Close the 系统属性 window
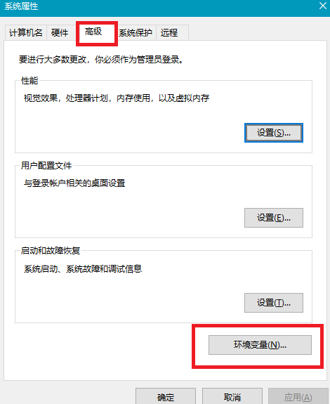Screen dimensions: 330x404 pos(323,6)
